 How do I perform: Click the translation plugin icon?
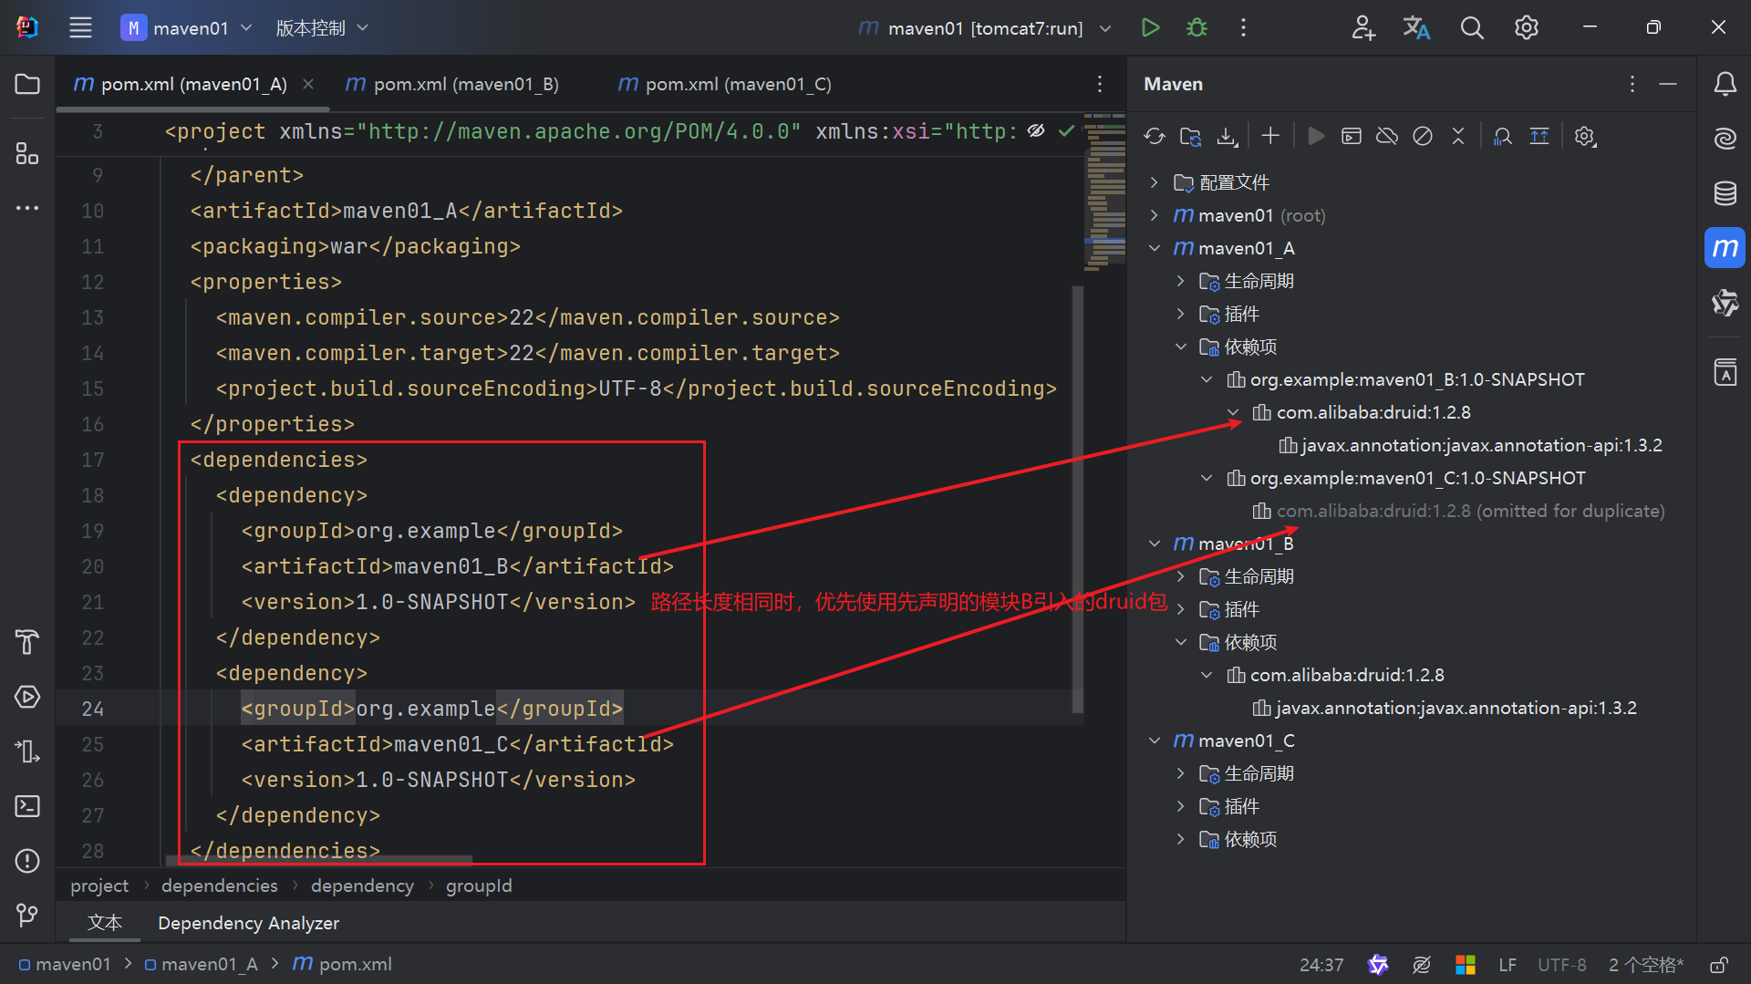pos(1416,27)
